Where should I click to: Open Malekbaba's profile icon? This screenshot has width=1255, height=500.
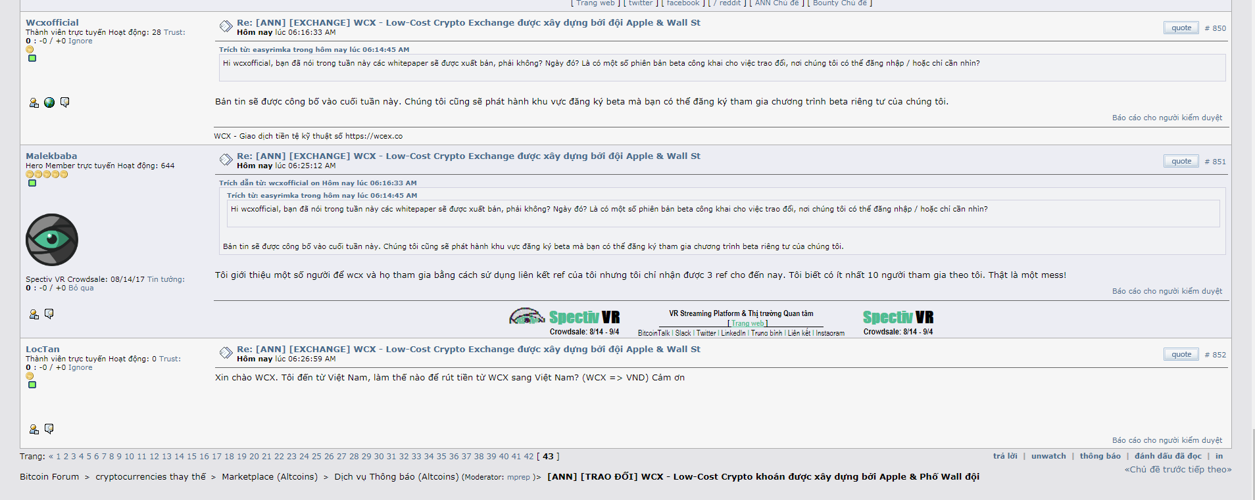(34, 315)
